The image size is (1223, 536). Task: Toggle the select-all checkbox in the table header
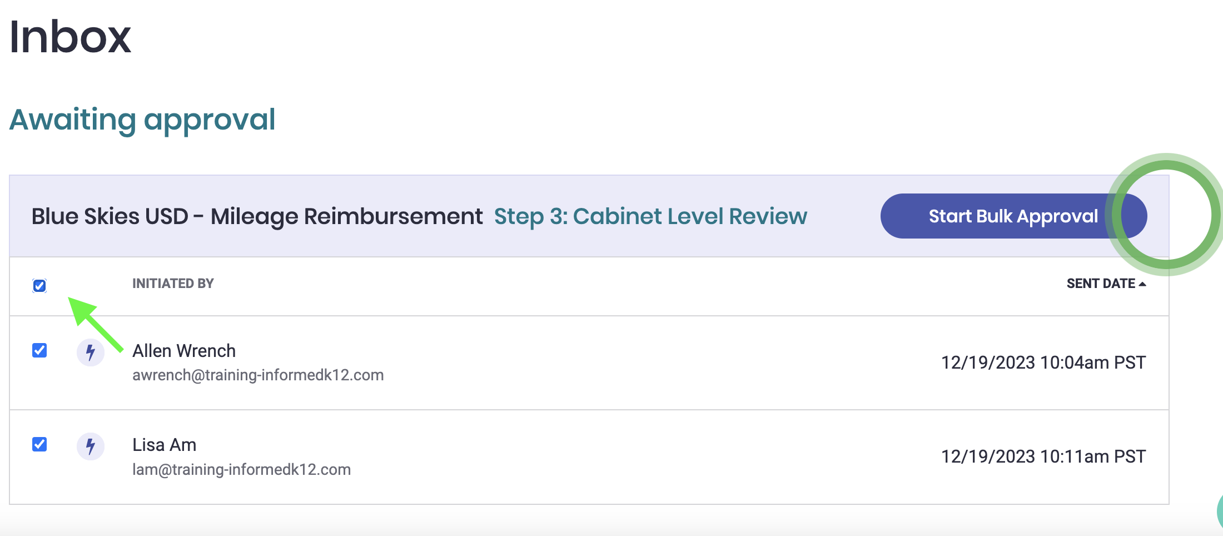coord(39,286)
